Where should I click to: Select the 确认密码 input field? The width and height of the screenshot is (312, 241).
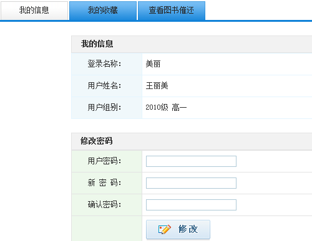coord(191,205)
